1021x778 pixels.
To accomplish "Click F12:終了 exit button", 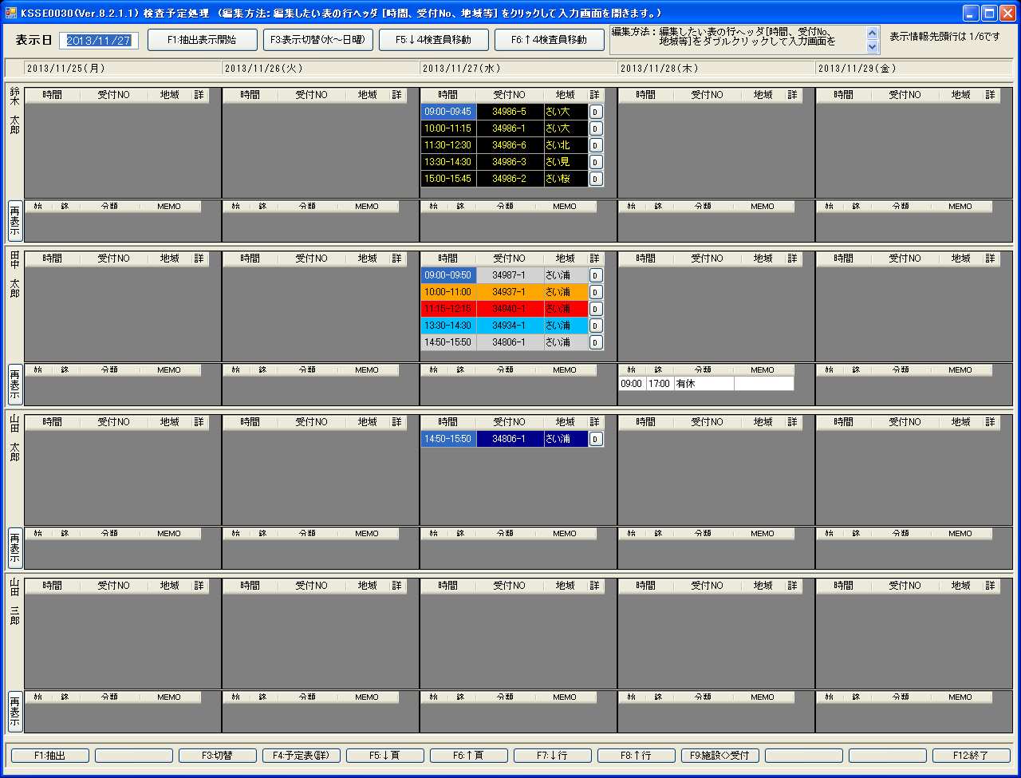I will (972, 756).
